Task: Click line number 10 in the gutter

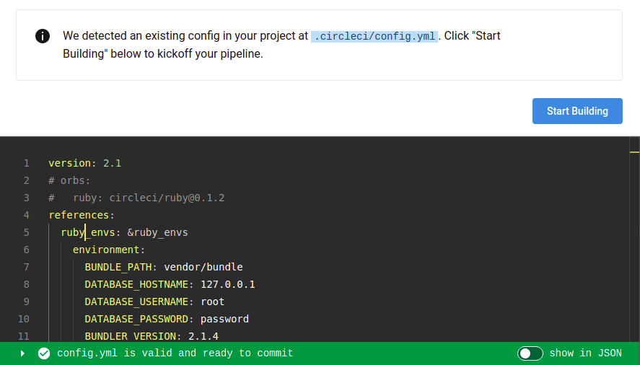Action: click(24, 319)
